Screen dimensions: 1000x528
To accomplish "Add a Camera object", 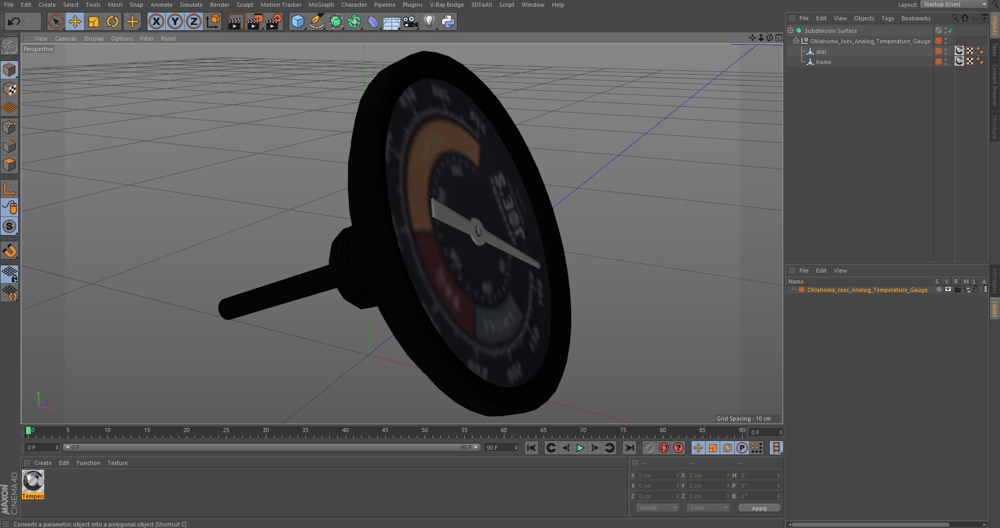I will [411, 21].
